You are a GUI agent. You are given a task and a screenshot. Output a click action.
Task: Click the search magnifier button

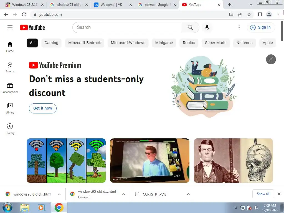190,27
